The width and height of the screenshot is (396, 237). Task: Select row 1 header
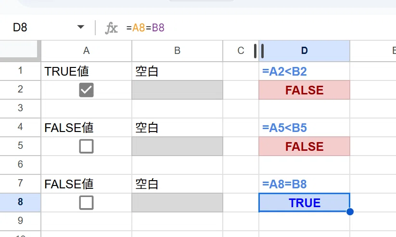click(x=20, y=71)
